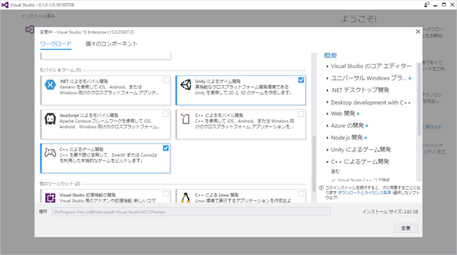Click the Linux penguin icon
Image resolution: width=457 pixels, height=255 pixels.
186,198
